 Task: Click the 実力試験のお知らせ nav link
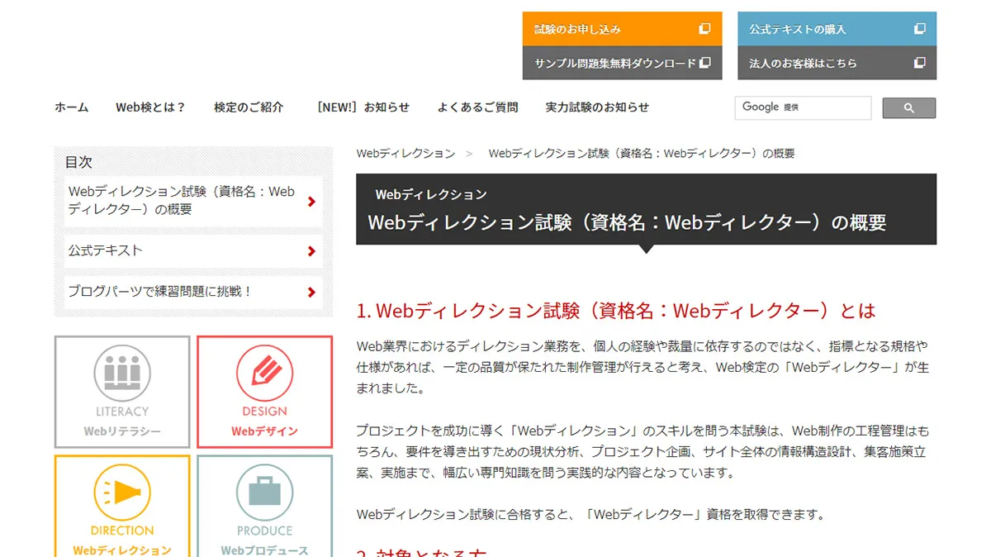pos(597,107)
